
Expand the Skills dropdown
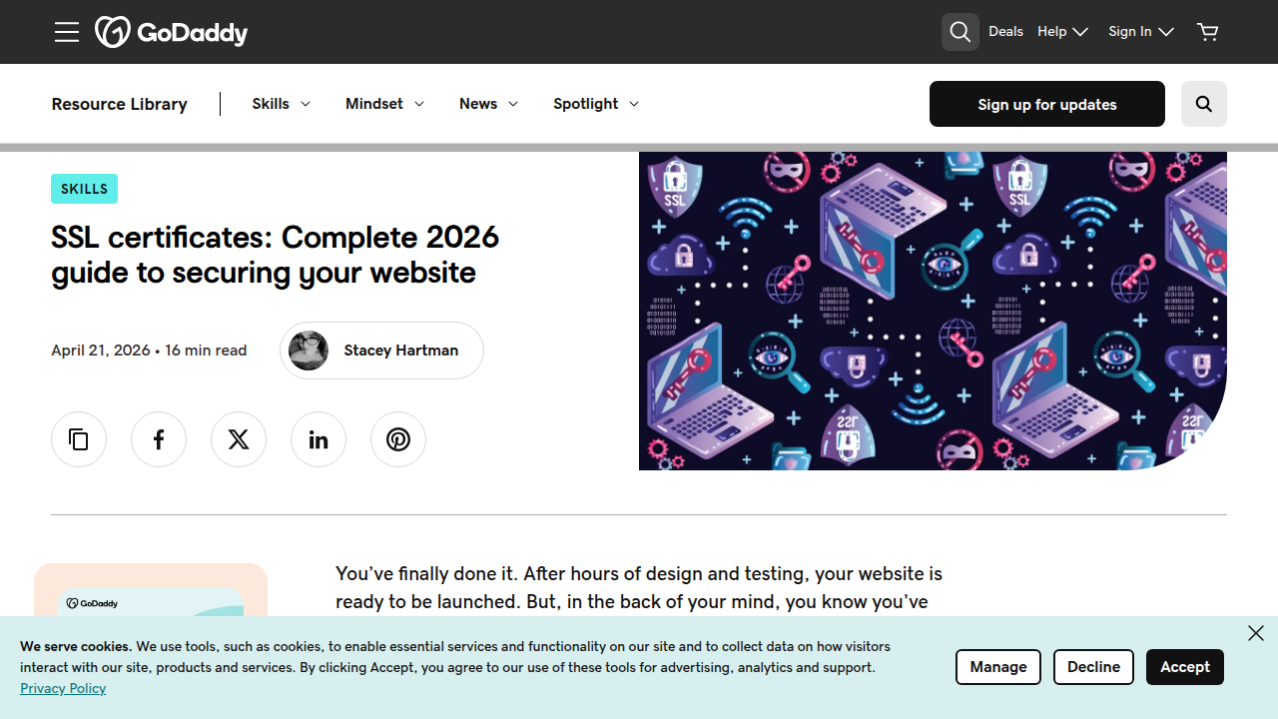click(x=282, y=104)
